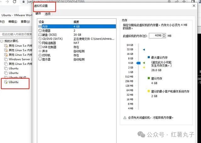Click the blue maximum recommended memory triangle marker
This screenshot has height=143, width=201.
pyautogui.click(x=144, y=49)
